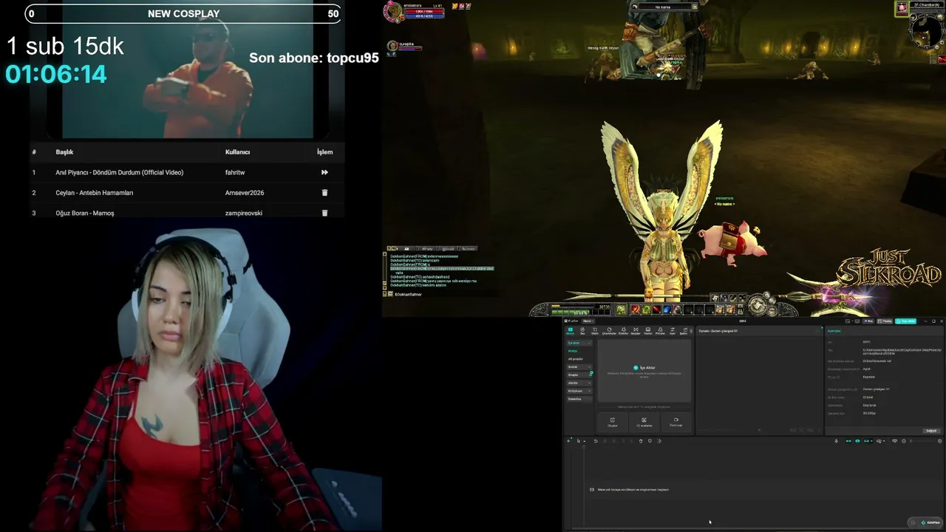This screenshot has width=946, height=532.
Task: Click username fahritw in the queue
Action: (235, 172)
